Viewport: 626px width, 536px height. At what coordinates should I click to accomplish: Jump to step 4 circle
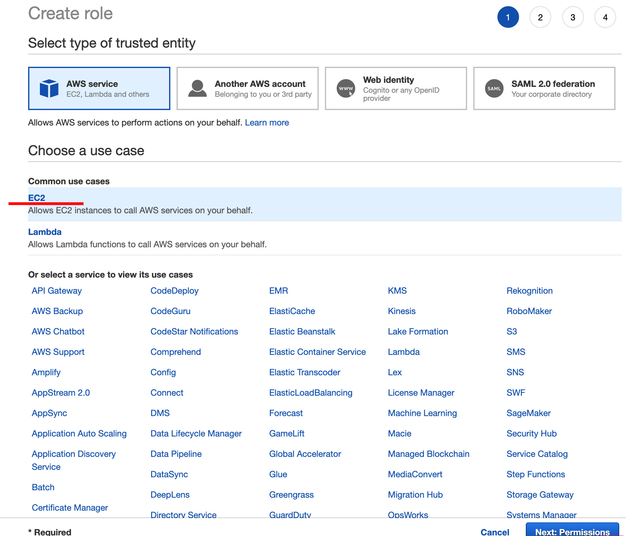tap(605, 17)
